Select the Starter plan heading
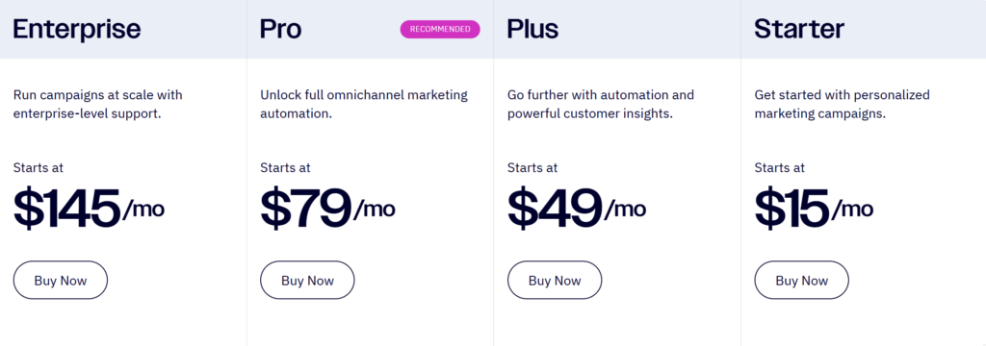Screen dimensions: 986x346 [799, 30]
